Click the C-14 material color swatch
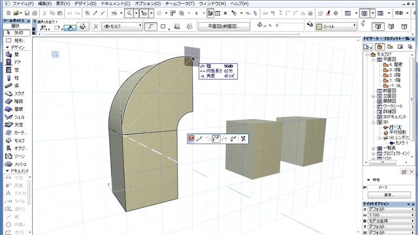 click(x=319, y=27)
